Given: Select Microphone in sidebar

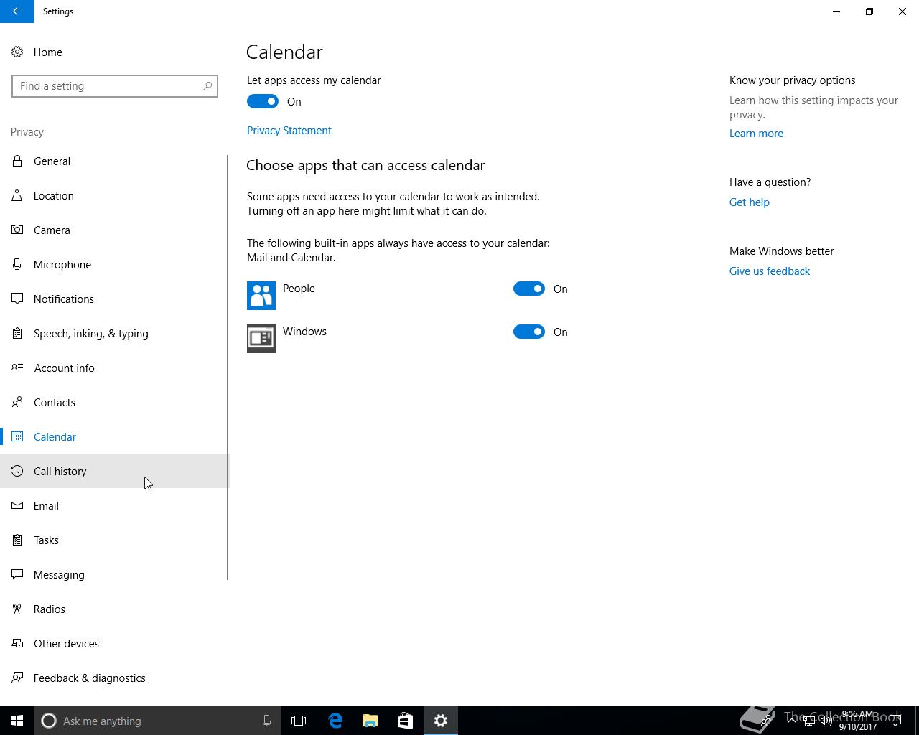Looking at the screenshot, I should (x=113, y=264).
